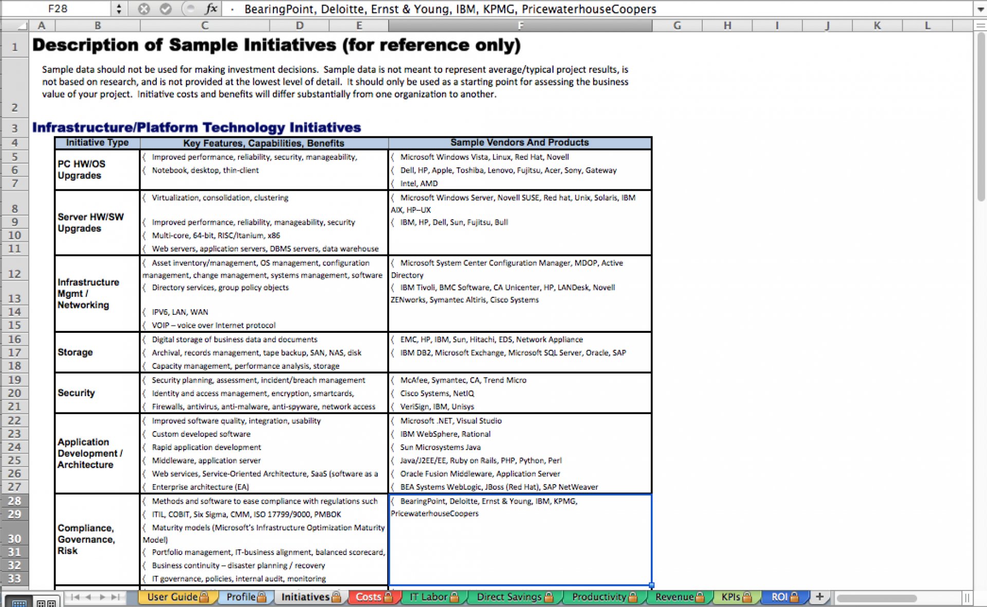Image resolution: width=987 pixels, height=607 pixels.
Task: Add a new sheet with plus button
Action: click(819, 597)
